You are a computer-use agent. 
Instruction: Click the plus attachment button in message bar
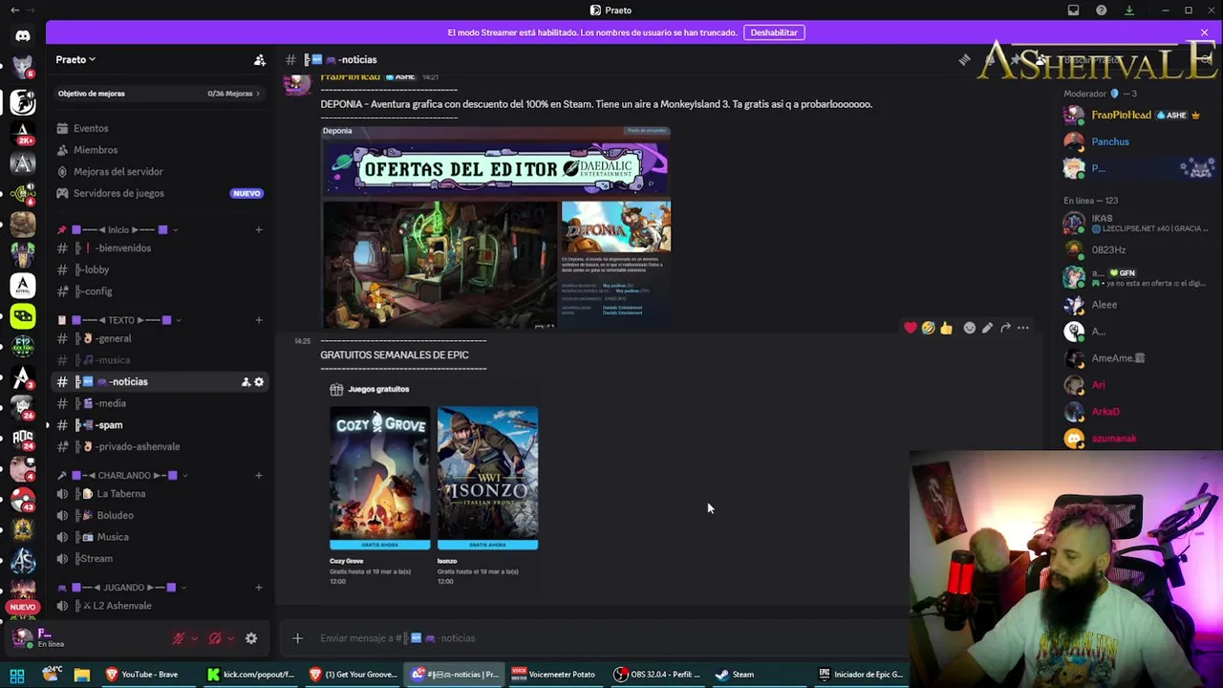(297, 638)
